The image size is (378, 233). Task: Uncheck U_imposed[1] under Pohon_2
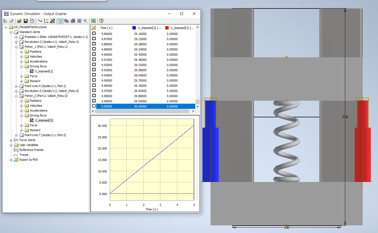(32, 120)
